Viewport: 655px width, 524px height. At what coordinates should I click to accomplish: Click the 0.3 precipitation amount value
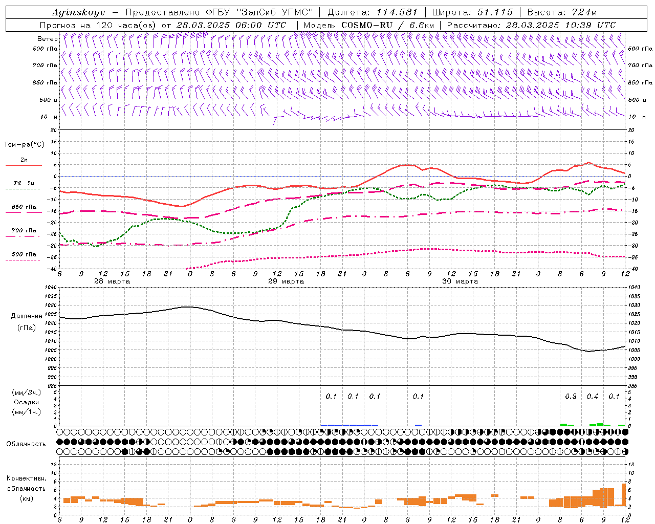tap(571, 397)
